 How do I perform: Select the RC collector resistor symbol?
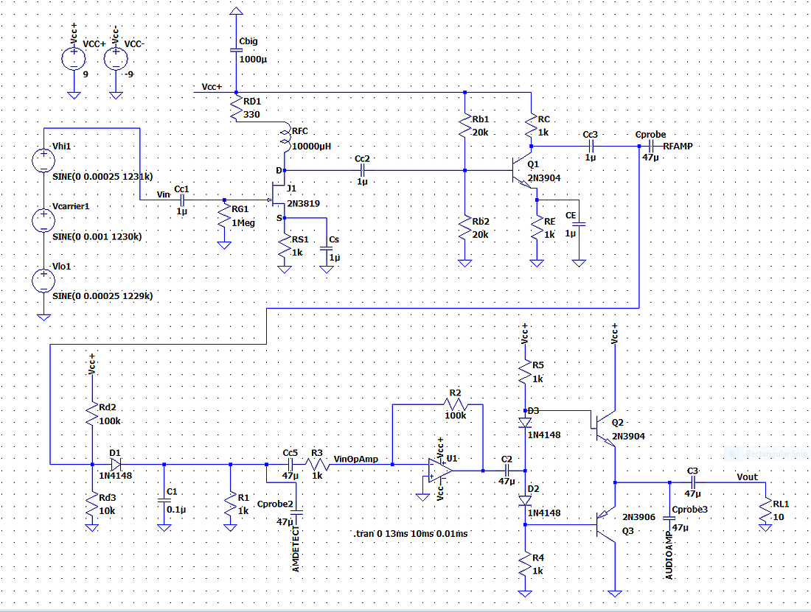point(531,125)
